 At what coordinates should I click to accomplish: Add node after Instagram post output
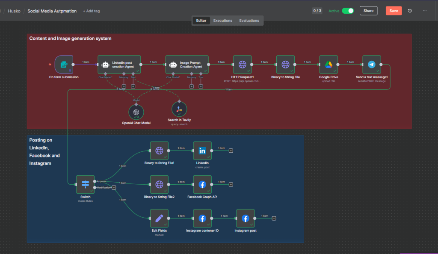(x=274, y=218)
